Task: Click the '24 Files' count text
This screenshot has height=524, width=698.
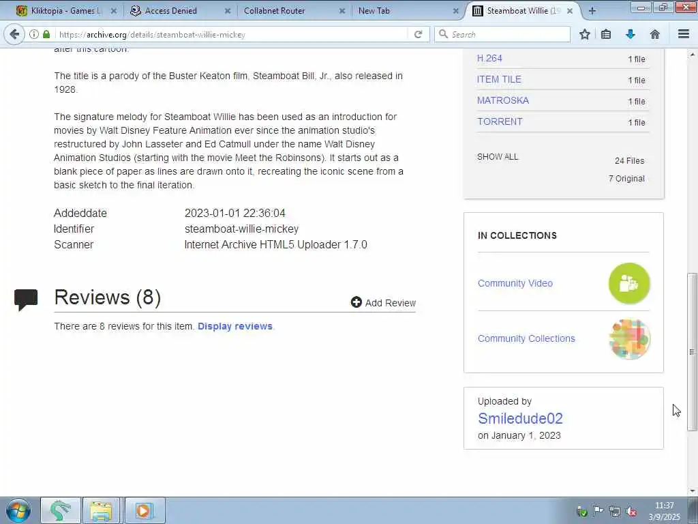Action: click(x=629, y=161)
